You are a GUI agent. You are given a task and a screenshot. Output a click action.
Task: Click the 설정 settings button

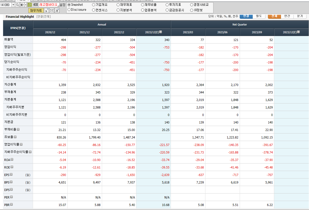pos(62,5)
